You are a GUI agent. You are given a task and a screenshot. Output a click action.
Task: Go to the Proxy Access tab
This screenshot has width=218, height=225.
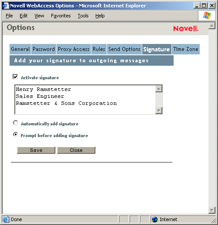tap(74, 49)
